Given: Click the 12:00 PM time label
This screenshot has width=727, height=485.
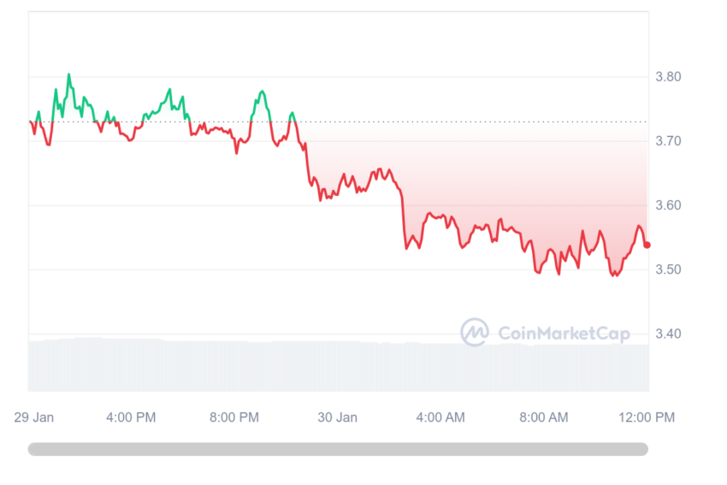Looking at the screenshot, I should click(x=647, y=417).
